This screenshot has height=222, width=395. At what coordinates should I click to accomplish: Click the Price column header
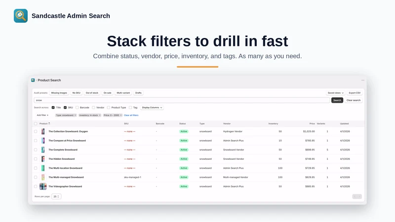click(312, 124)
